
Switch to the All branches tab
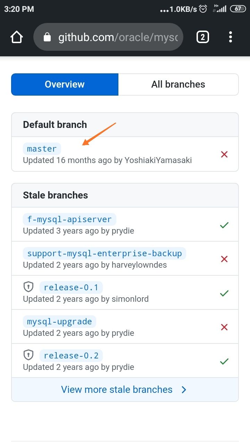[178, 84]
